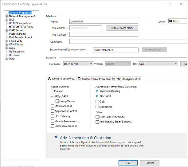
Task: Switch to Custom Threat Prevention tab
Action: (x=96, y=79)
